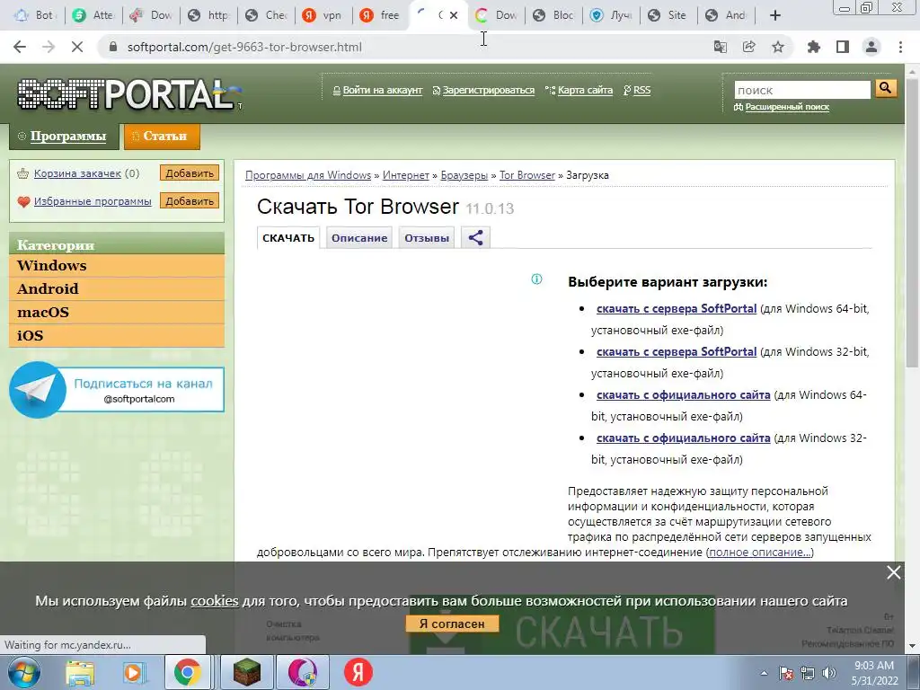Open the Windows Start menu
The height and width of the screenshot is (690, 920).
pyautogui.click(x=24, y=672)
